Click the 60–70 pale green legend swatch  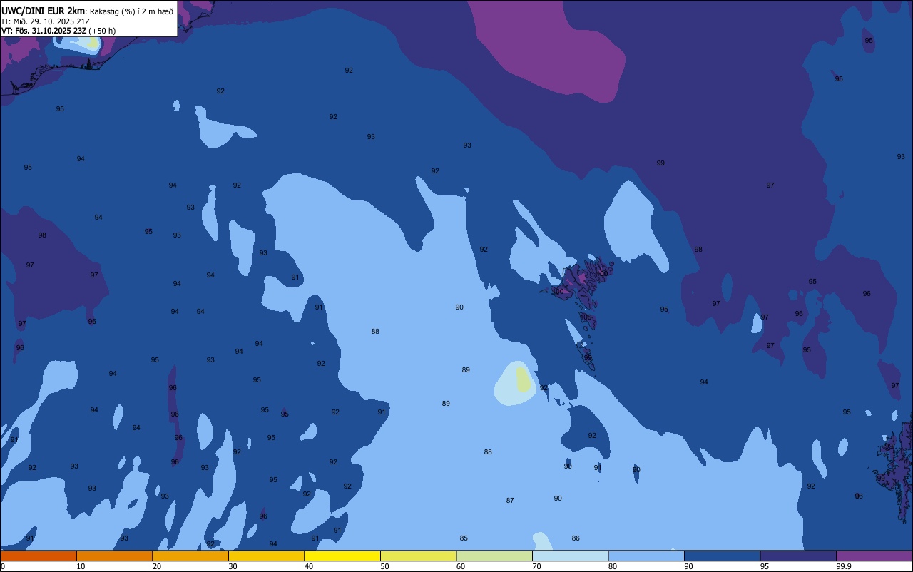tap(494, 556)
